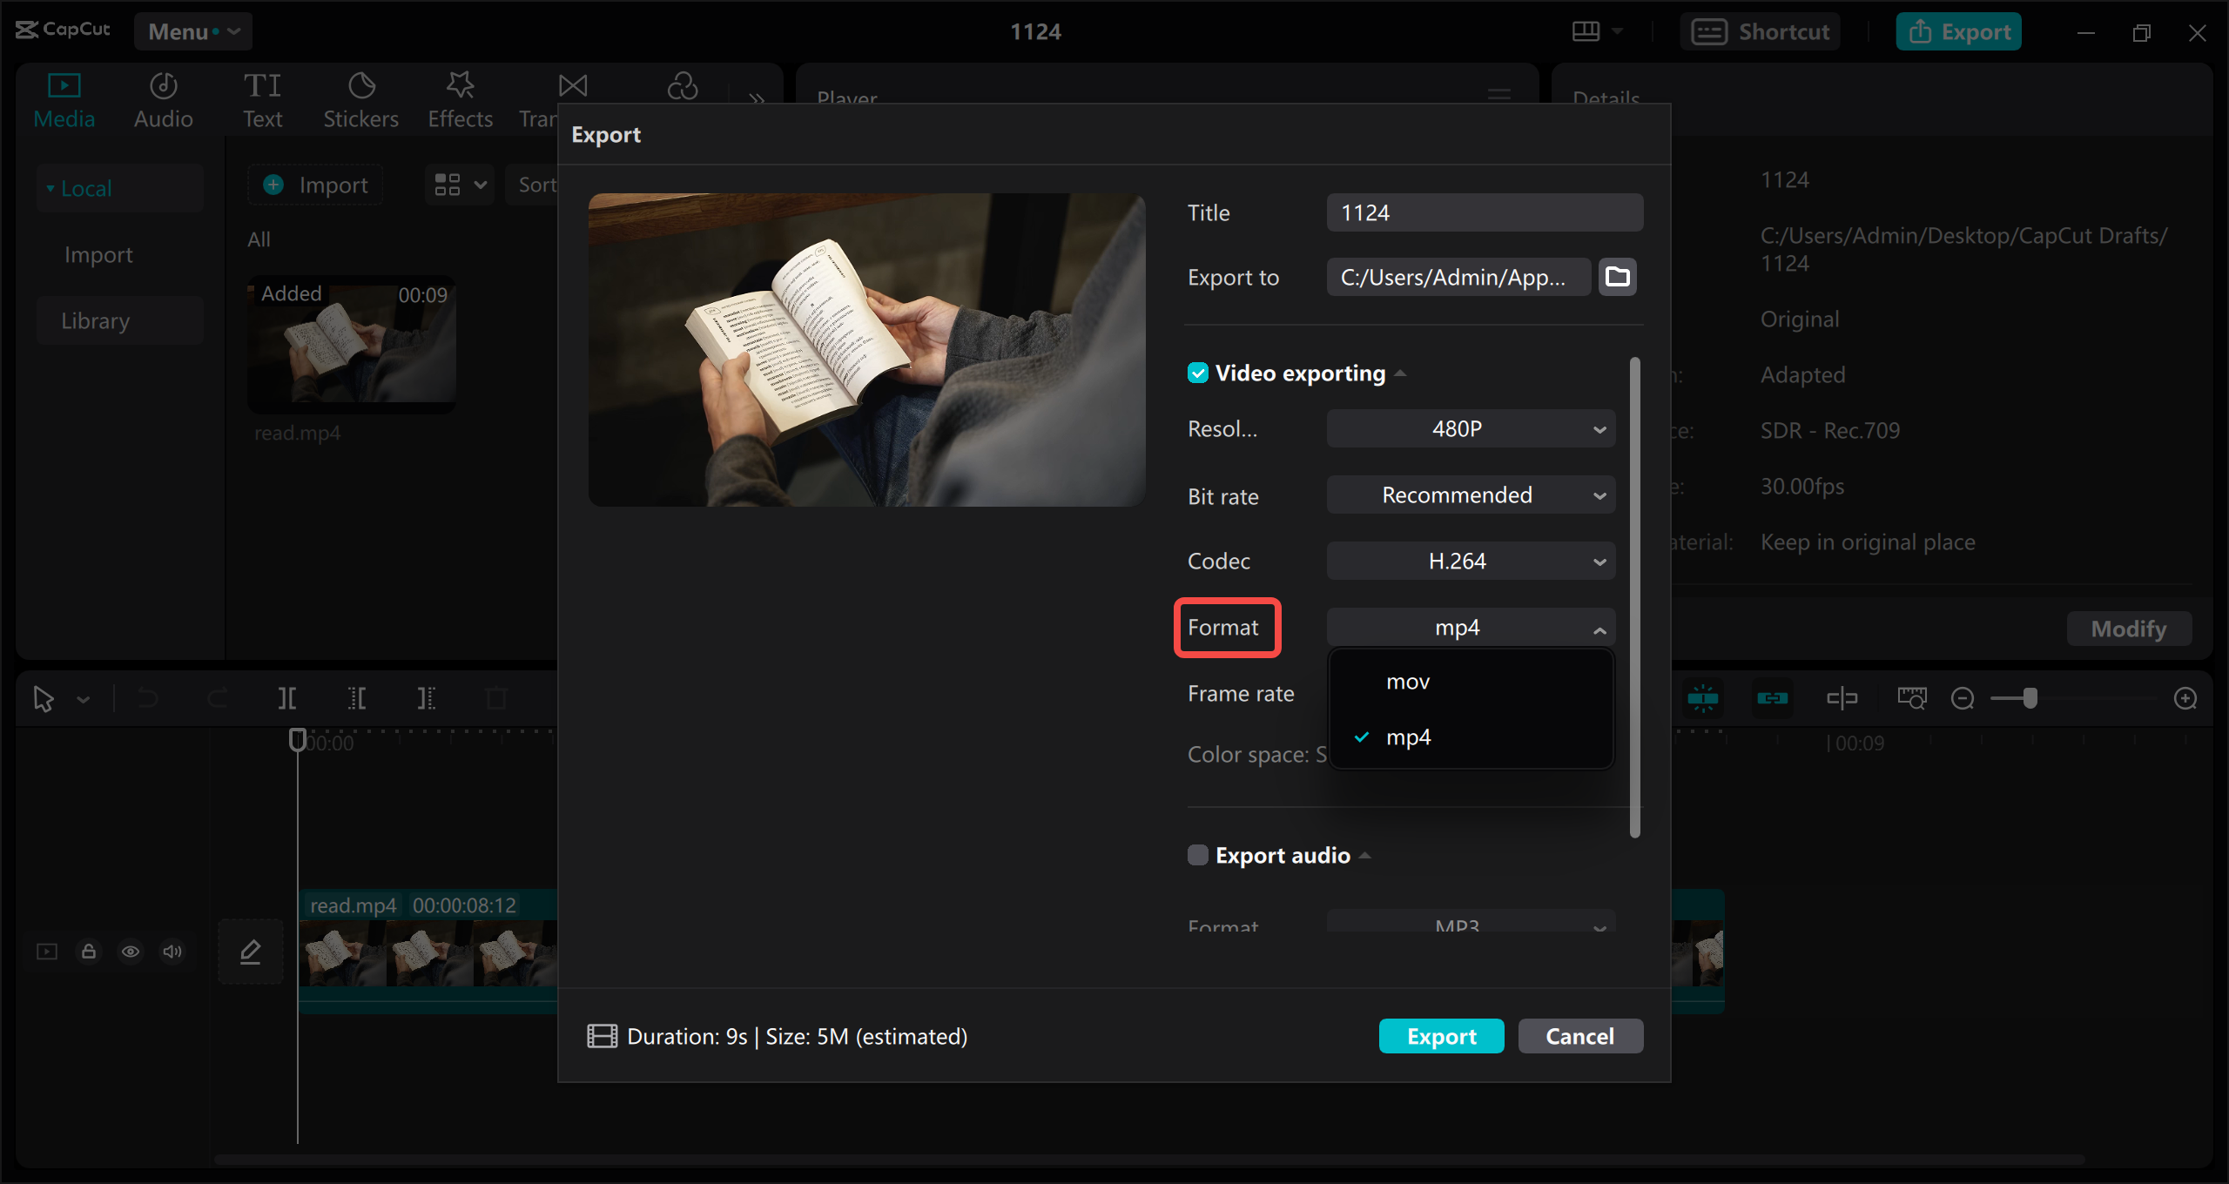The image size is (2229, 1184).
Task: Enable the Export audio checkbox
Action: click(x=1197, y=855)
